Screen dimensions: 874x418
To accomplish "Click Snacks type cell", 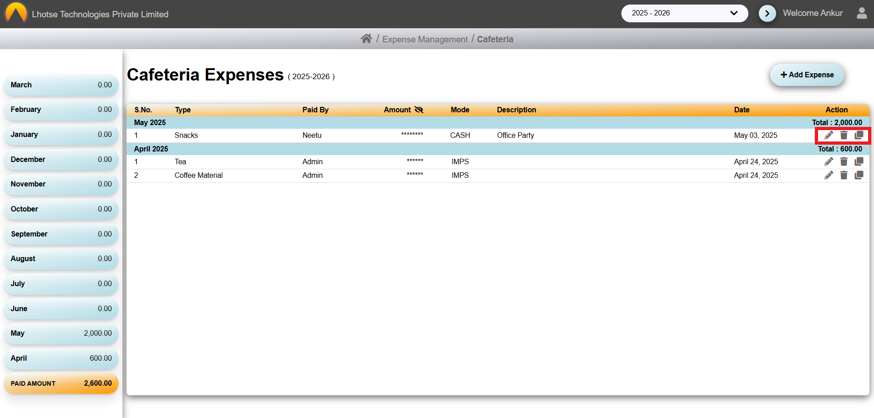I will point(186,135).
